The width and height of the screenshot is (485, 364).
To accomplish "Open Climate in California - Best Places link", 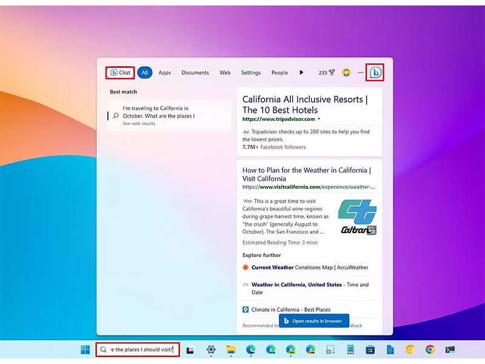I will 291,310.
